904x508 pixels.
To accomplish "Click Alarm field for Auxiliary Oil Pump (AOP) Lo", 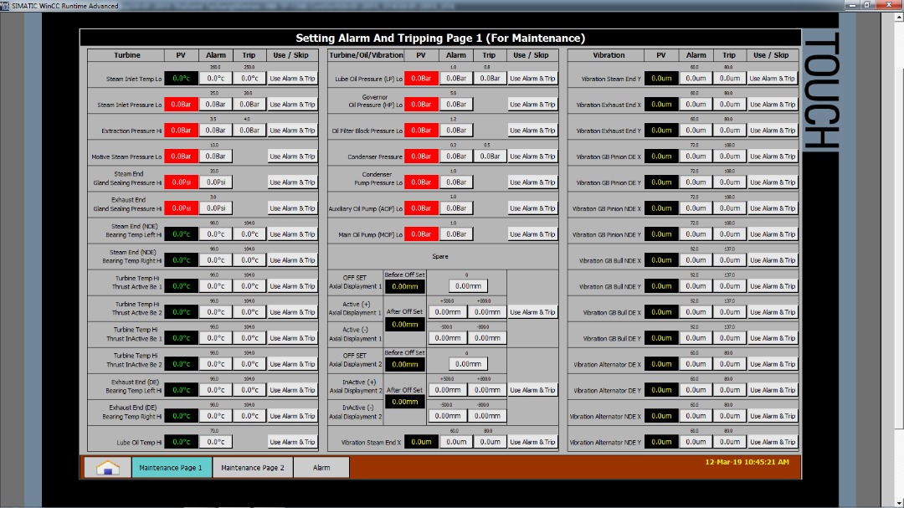I will coord(456,208).
